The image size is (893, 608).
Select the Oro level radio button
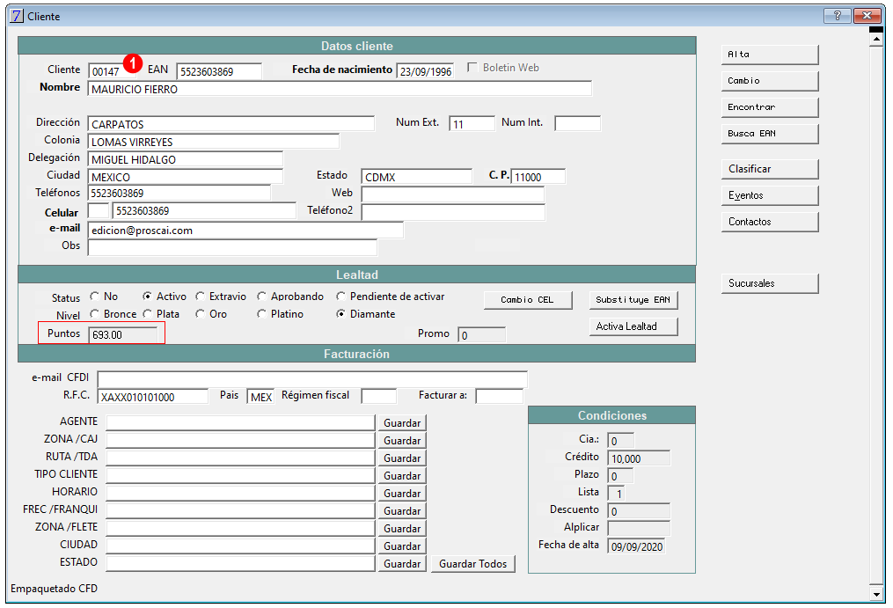(201, 314)
